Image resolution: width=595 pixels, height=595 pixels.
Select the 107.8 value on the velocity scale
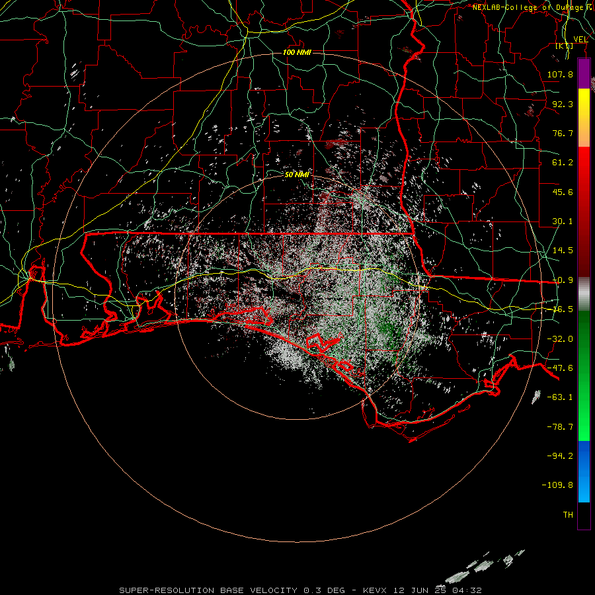[x=560, y=74]
